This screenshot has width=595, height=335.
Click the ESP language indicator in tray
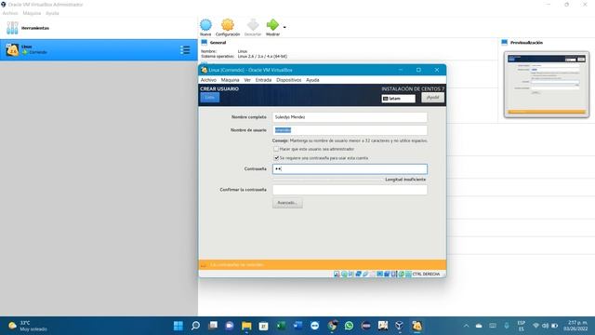pos(522,326)
